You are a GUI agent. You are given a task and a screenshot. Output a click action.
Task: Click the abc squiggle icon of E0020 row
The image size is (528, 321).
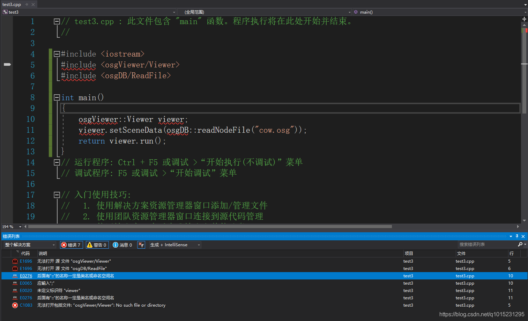(15, 291)
